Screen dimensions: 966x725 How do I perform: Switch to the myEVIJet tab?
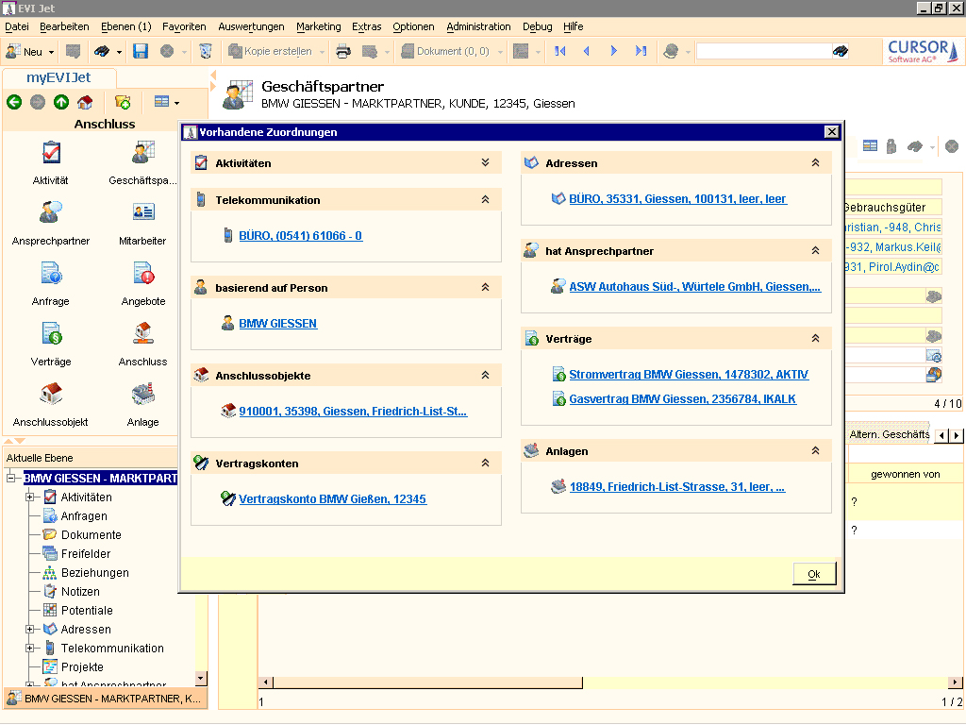[58, 78]
